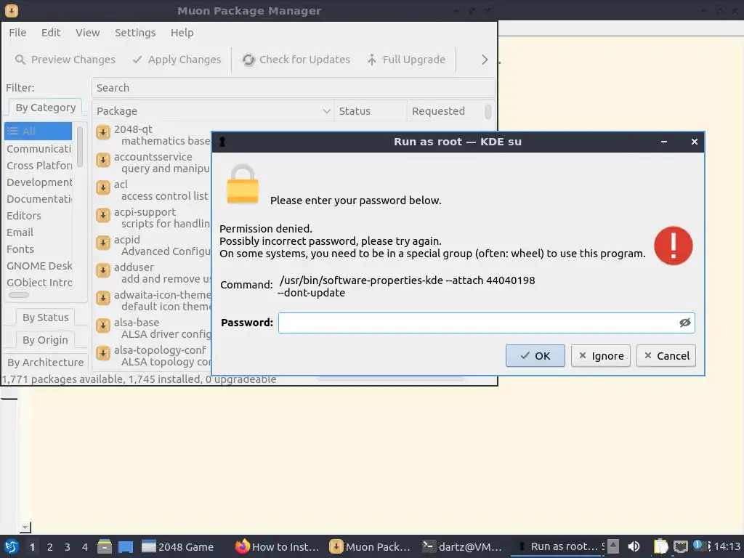Image resolution: width=744 pixels, height=558 pixels.
Task: Click Check for Updates in toolbar
Action: pos(296,60)
